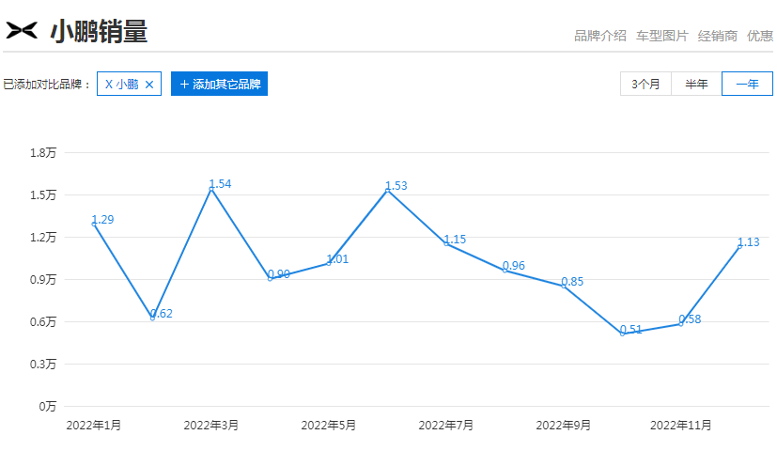The image size is (777, 466).
Task: Click the 1.53 peak data point
Action: [387, 191]
